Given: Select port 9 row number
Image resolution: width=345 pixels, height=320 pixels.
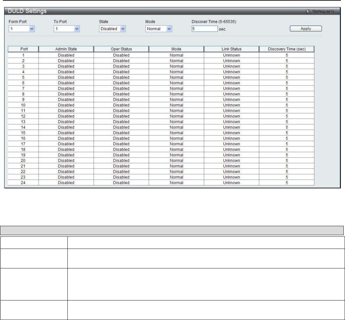Looking at the screenshot, I should click(x=23, y=100).
